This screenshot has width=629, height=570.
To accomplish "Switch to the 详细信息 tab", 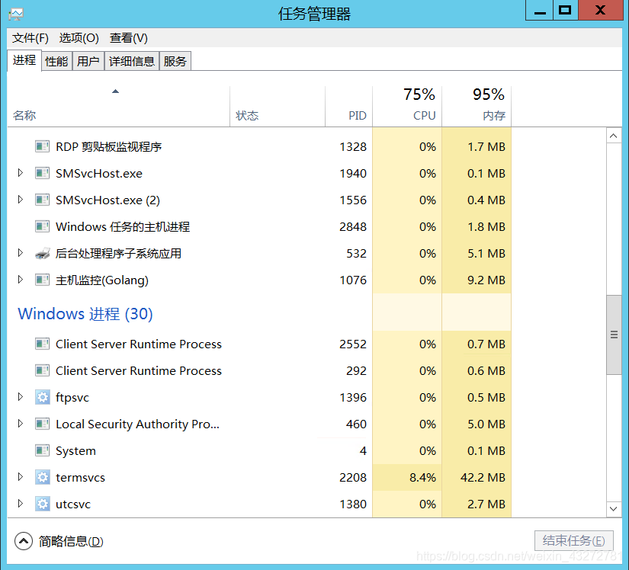I will [132, 61].
